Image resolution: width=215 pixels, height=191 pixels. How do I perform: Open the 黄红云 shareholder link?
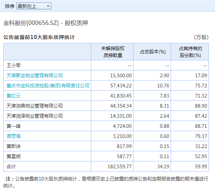(x=14, y=96)
